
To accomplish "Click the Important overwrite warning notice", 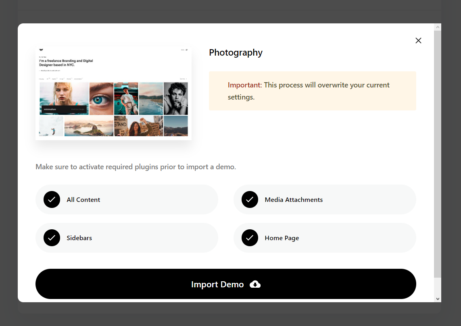I will pyautogui.click(x=312, y=91).
